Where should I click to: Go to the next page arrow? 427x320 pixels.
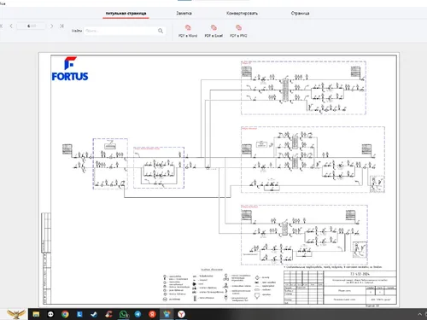point(51,26)
